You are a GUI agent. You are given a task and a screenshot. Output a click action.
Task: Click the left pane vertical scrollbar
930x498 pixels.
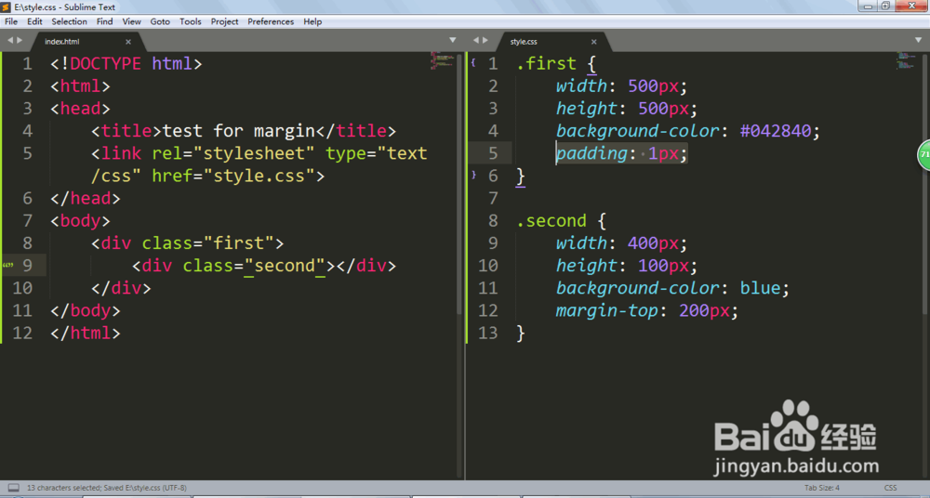[459, 184]
